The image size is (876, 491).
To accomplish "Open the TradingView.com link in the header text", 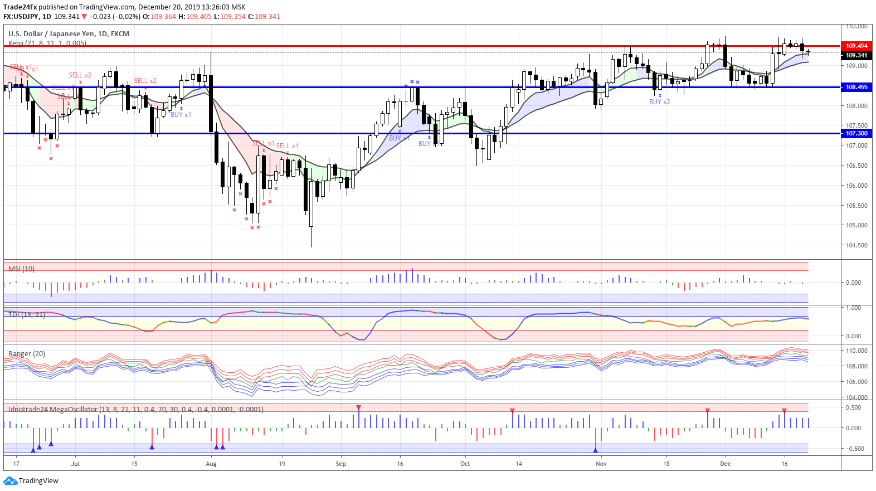I will [107, 7].
